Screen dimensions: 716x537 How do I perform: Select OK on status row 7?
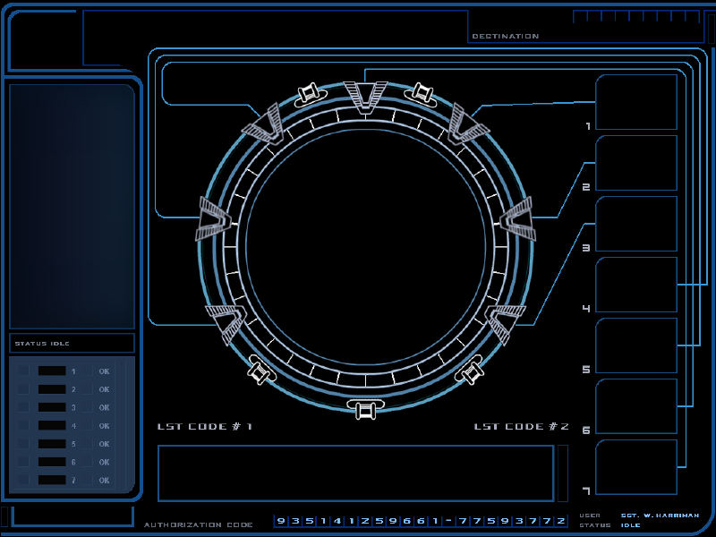click(x=104, y=481)
